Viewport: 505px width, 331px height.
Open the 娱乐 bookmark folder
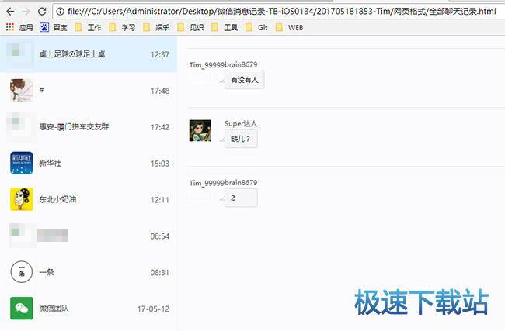pos(156,27)
